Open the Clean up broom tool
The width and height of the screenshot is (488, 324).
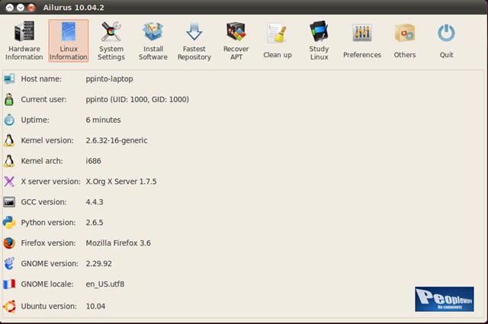tap(278, 40)
